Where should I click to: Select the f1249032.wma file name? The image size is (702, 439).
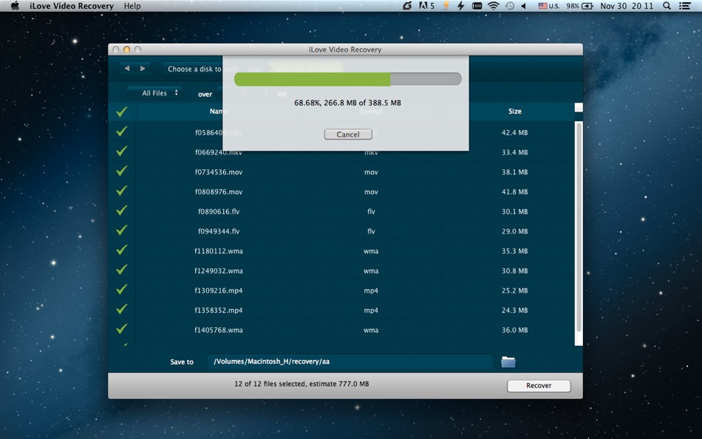(219, 270)
